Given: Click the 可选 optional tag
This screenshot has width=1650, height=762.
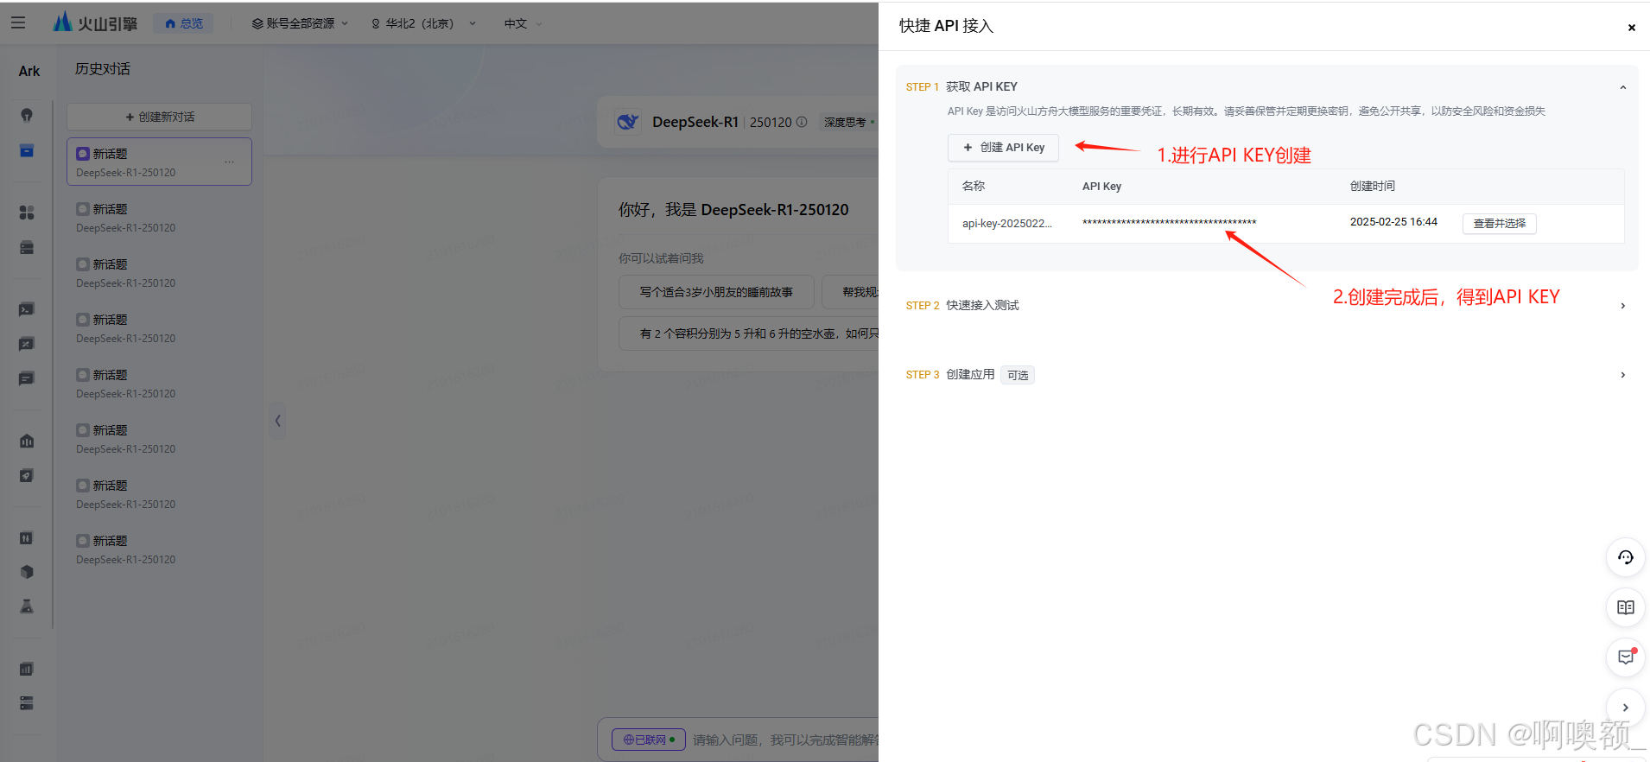Looking at the screenshot, I should pos(1018,375).
